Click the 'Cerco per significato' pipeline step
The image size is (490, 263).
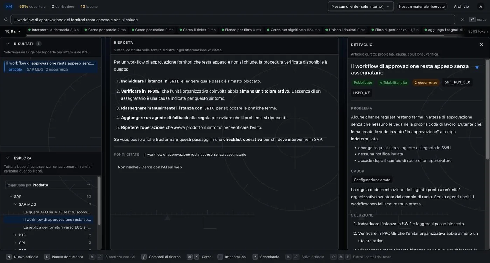(x=293, y=30)
